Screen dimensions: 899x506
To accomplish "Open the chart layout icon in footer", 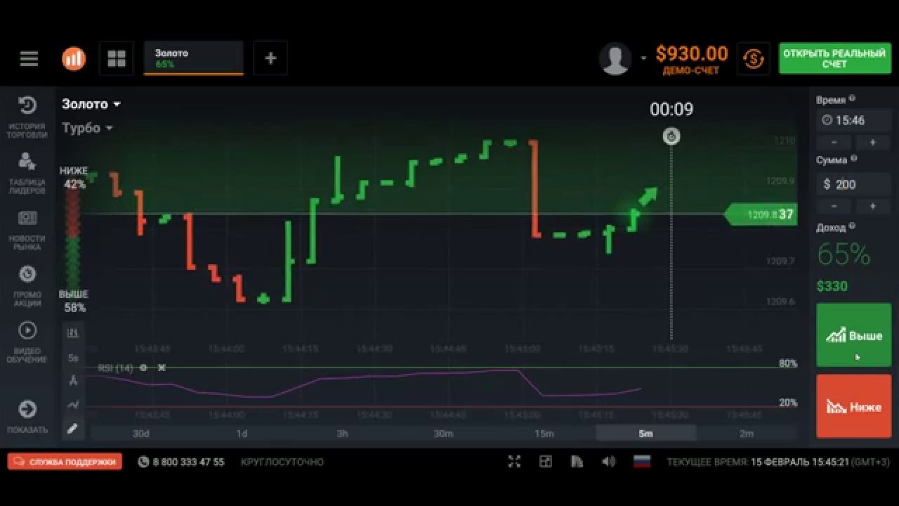I will pyautogui.click(x=546, y=462).
